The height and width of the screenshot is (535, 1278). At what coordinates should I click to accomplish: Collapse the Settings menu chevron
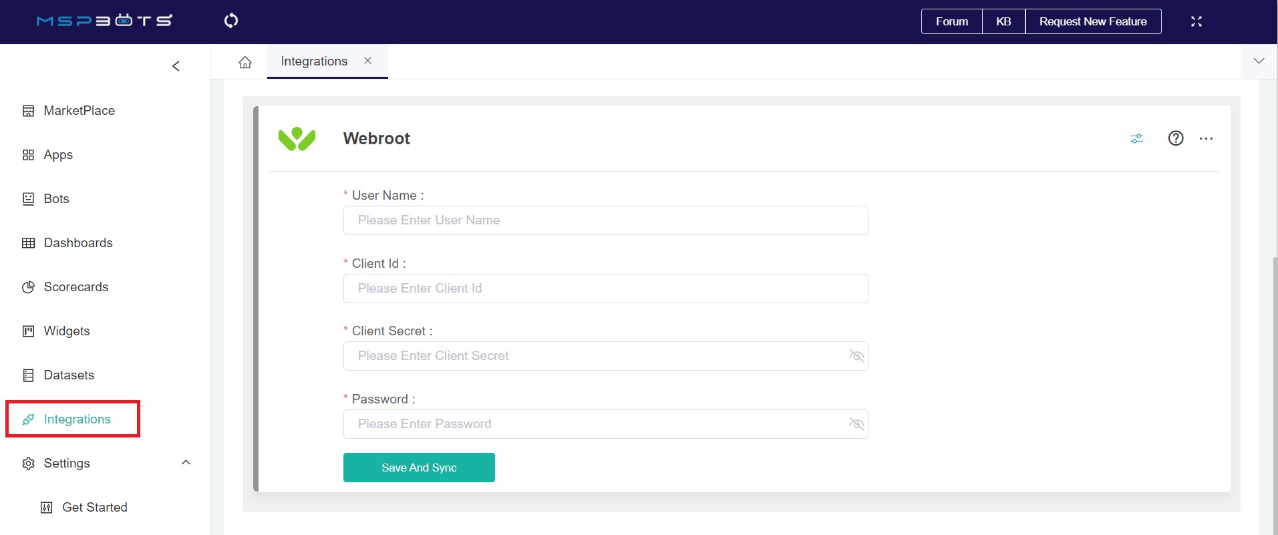[x=185, y=462]
